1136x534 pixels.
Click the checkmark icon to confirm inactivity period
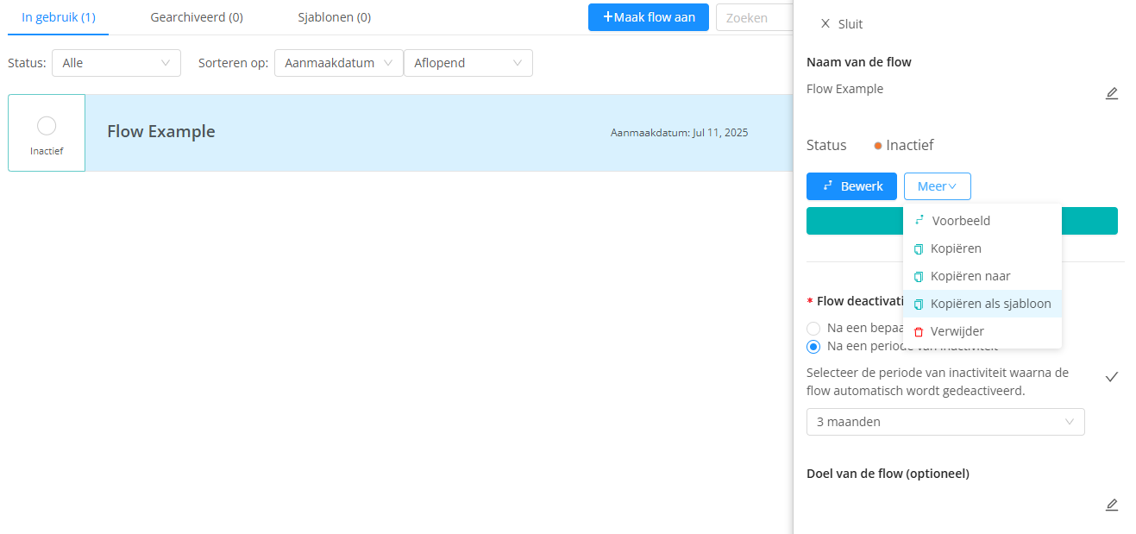click(1112, 377)
